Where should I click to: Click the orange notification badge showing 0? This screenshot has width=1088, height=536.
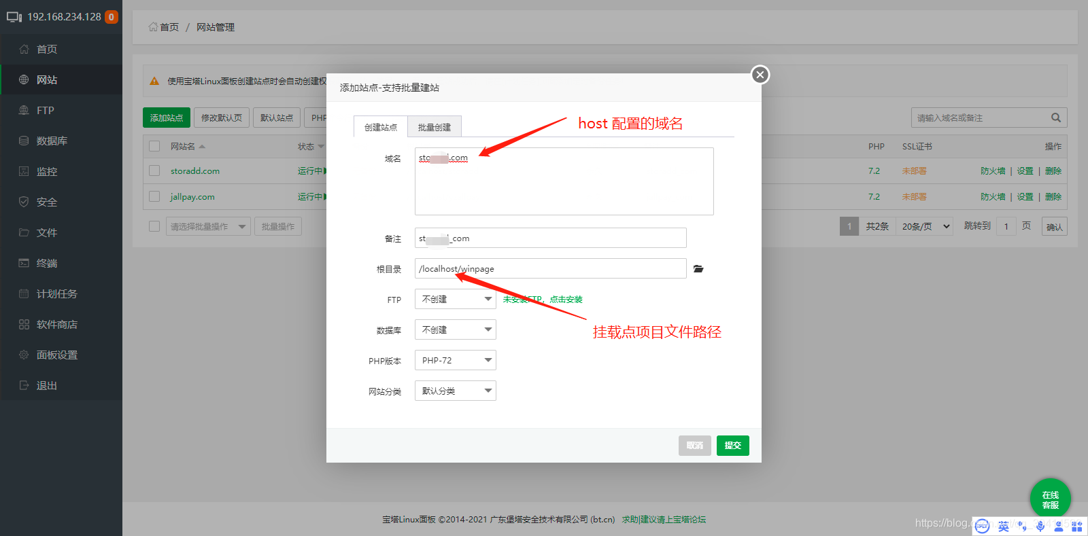pos(112,17)
